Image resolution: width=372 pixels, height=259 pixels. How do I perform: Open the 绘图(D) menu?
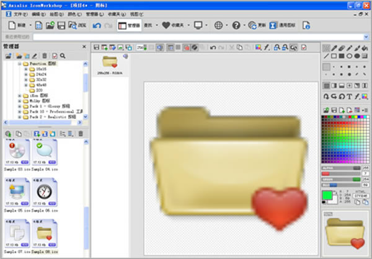click(56, 14)
